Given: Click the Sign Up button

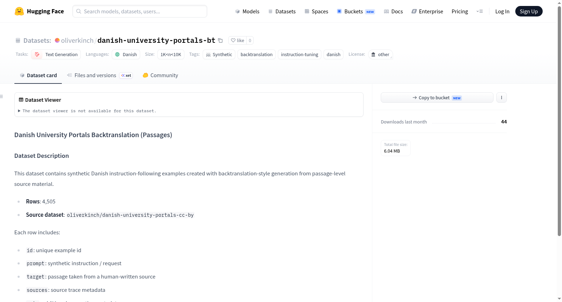Looking at the screenshot, I should 529,11.
